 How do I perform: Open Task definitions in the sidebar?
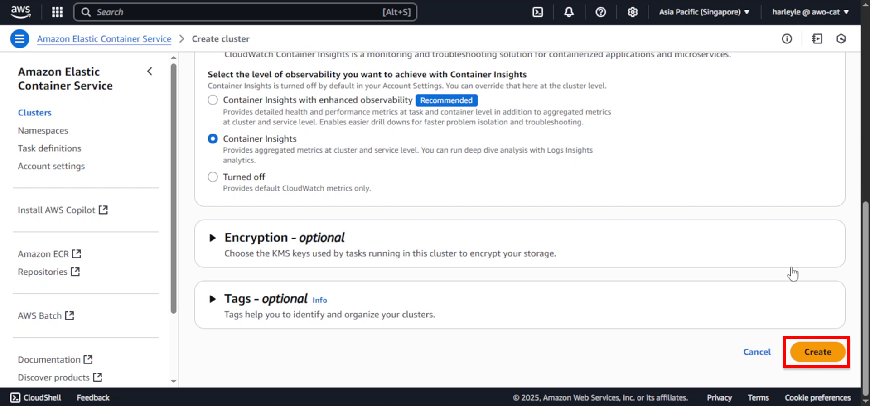click(49, 148)
